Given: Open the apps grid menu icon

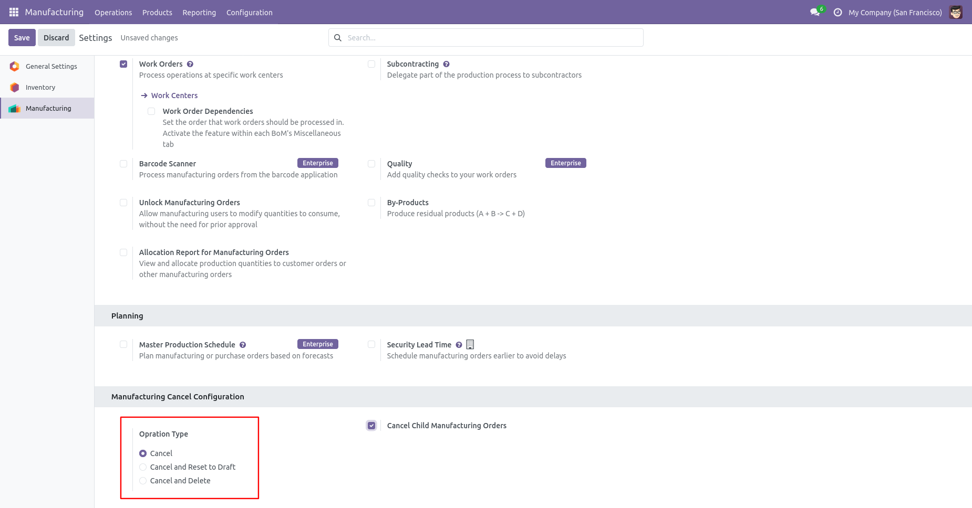Looking at the screenshot, I should (14, 12).
